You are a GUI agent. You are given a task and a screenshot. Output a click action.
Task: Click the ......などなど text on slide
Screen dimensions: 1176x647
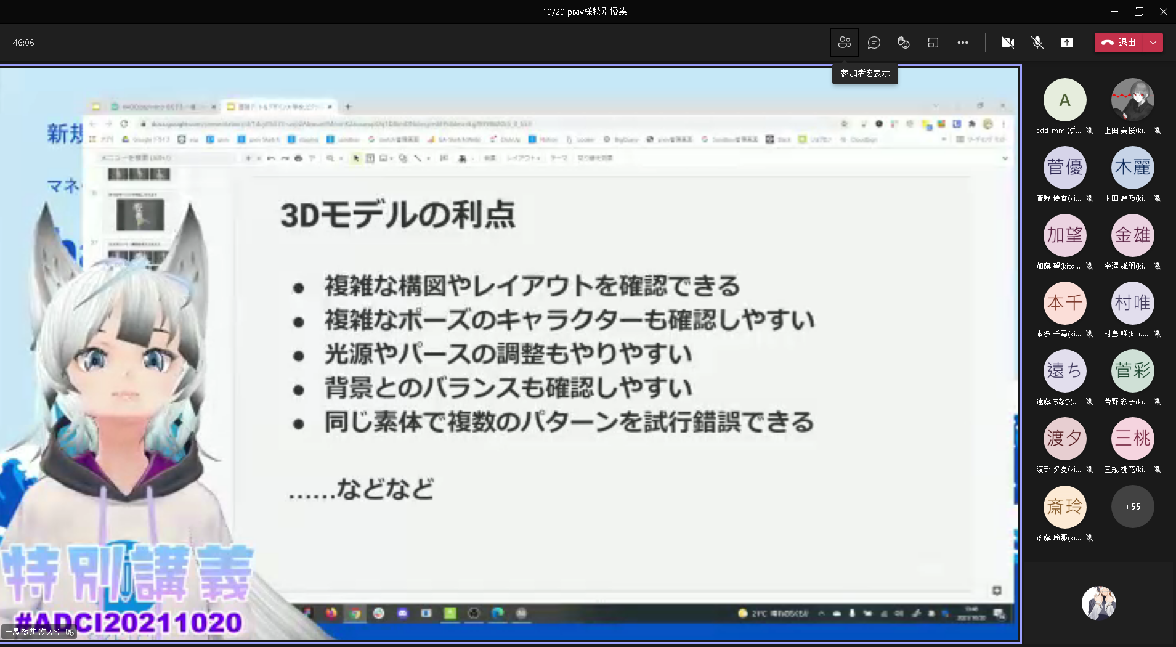[x=362, y=489]
